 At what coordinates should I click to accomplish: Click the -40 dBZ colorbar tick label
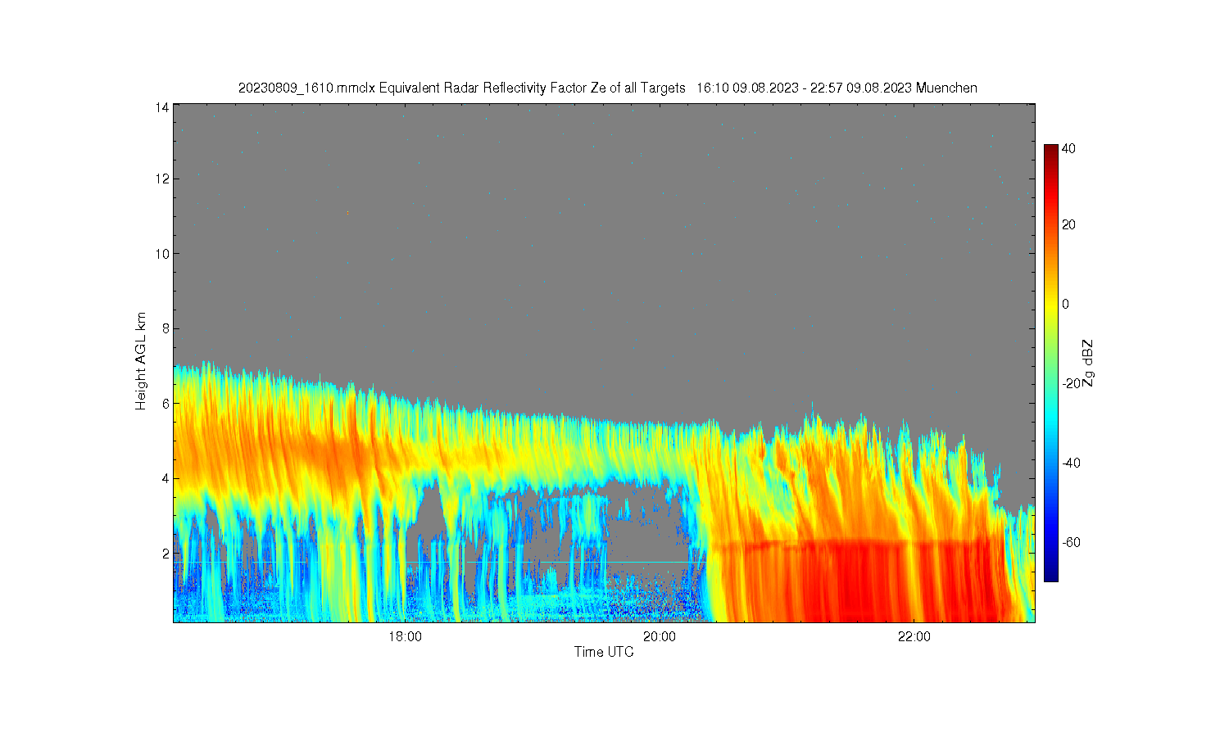pos(1071,463)
